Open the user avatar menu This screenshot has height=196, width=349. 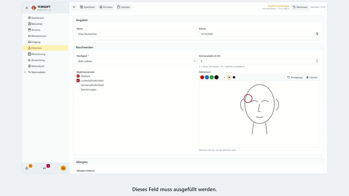pos(63,168)
